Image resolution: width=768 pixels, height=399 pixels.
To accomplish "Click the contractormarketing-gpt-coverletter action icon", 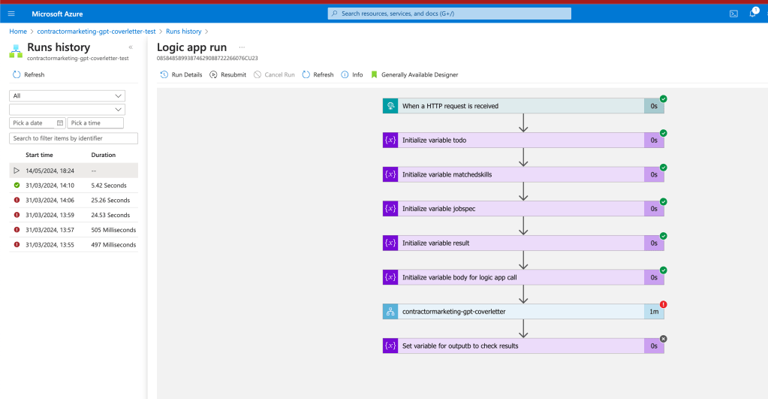I will tap(390, 312).
